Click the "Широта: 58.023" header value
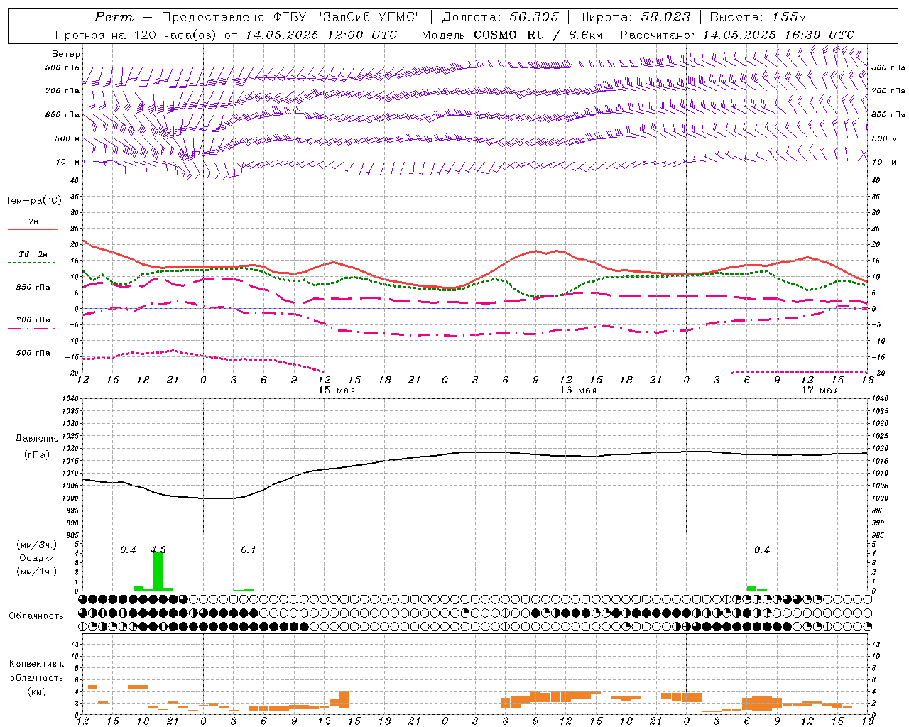This screenshot has height=727, width=909. pyautogui.click(x=633, y=17)
